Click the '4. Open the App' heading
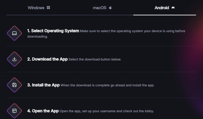This screenshot has width=203, height=119. [x=43, y=111]
